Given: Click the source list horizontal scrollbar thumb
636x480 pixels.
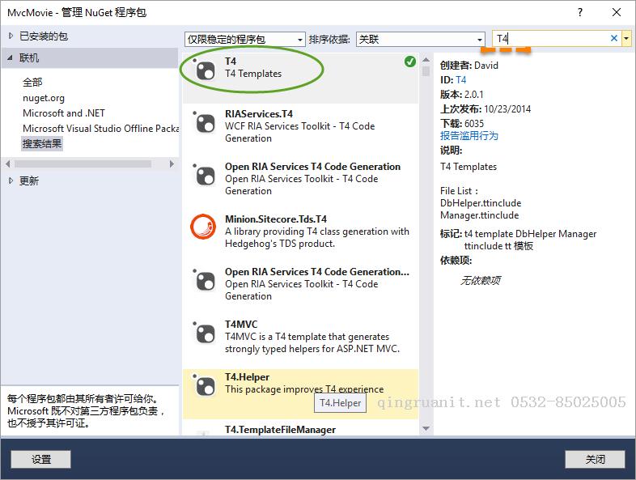Looking at the screenshot, I should coord(83,164).
